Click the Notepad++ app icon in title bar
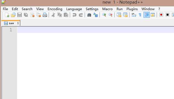This screenshot has height=99, width=174. [x=4, y=2]
